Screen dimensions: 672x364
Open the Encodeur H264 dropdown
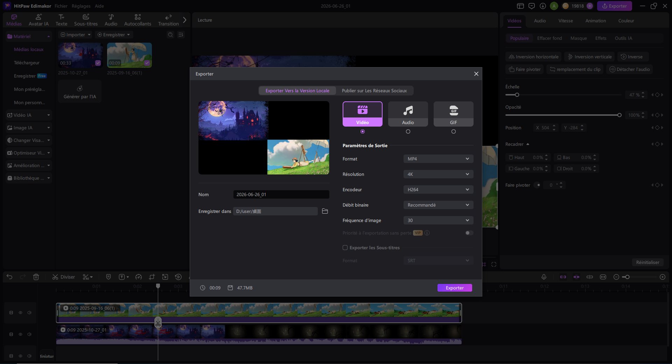[x=438, y=190]
